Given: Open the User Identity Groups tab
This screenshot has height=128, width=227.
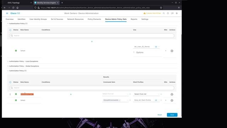Looking at the screenshot, I should (38, 19).
